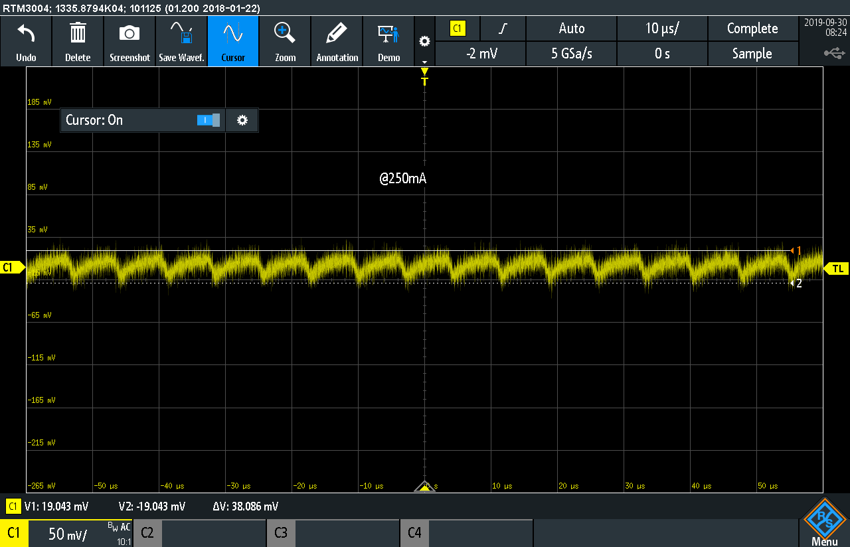The image size is (850, 547).
Task: Open the R&S Menu button
Action: [825, 522]
